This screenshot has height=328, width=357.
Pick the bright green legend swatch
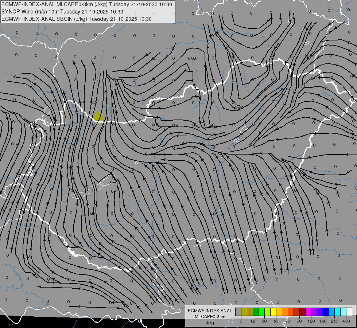click(x=261, y=312)
